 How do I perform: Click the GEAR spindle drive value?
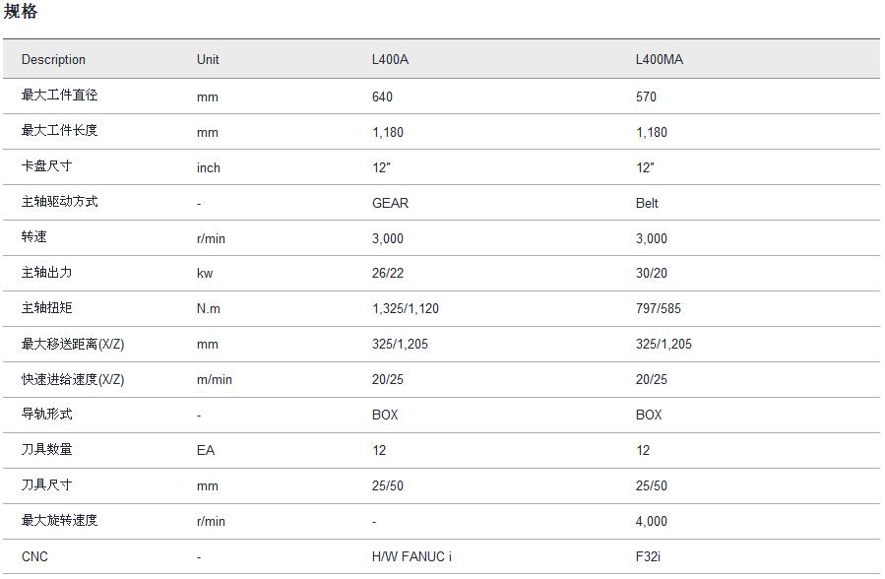(390, 203)
